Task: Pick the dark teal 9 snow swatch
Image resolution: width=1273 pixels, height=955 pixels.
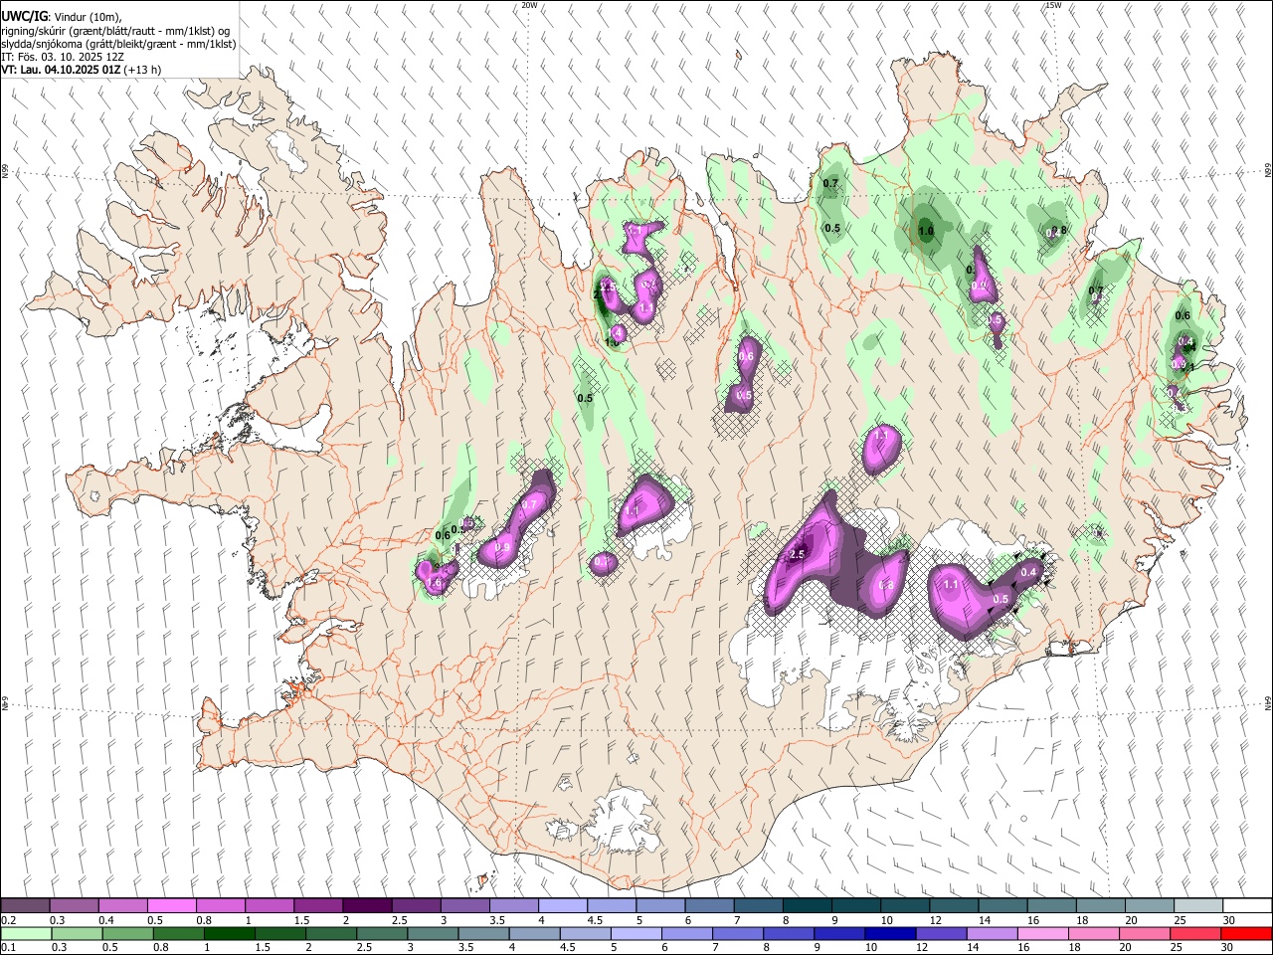Action: pos(855,905)
